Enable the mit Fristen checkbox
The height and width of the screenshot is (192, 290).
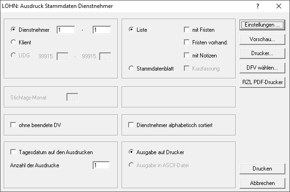click(187, 30)
